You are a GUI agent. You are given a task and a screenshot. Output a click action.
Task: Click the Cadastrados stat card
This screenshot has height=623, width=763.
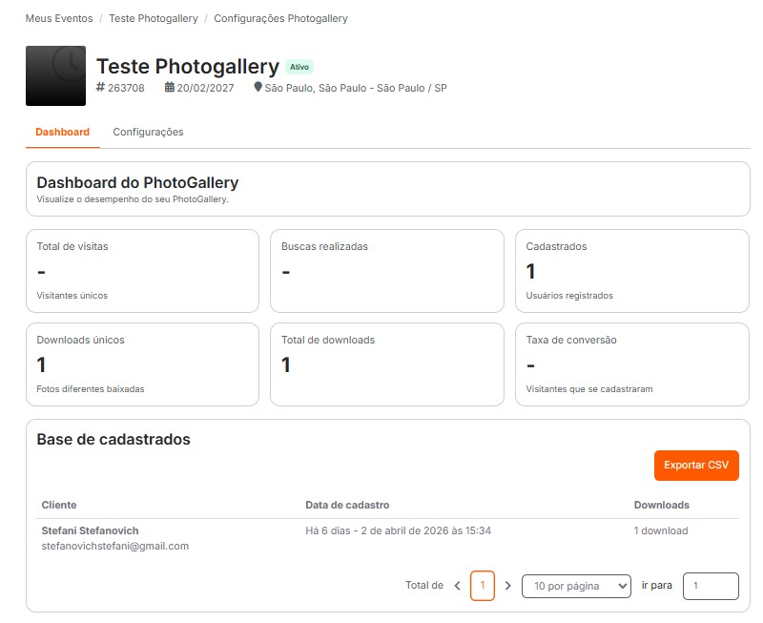pos(631,271)
